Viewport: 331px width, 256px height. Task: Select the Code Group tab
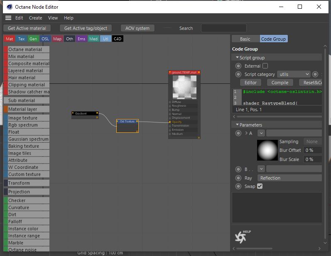click(273, 39)
